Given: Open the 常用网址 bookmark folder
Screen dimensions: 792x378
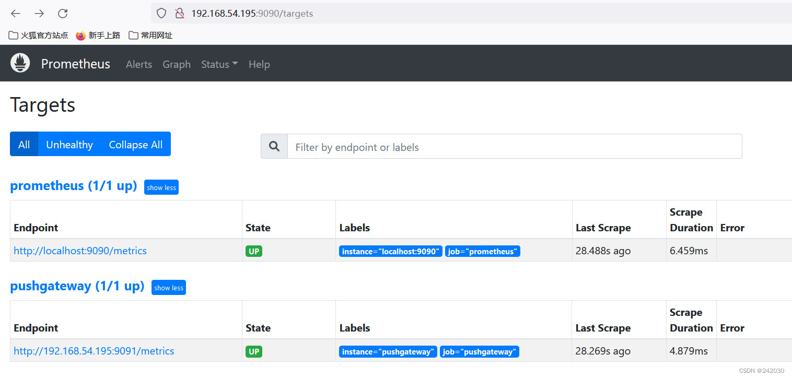Looking at the screenshot, I should pos(150,35).
